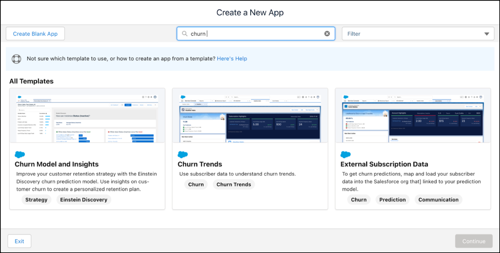Screen dimensions: 500x253
Task: Click the magnifier search icon
Action: 185,34
